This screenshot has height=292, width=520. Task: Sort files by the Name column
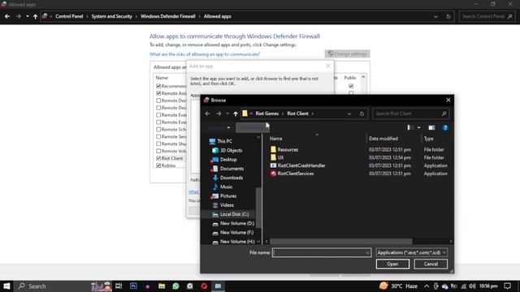click(276, 139)
